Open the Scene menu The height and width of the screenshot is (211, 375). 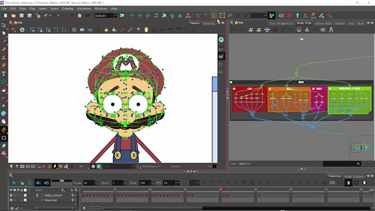point(54,9)
